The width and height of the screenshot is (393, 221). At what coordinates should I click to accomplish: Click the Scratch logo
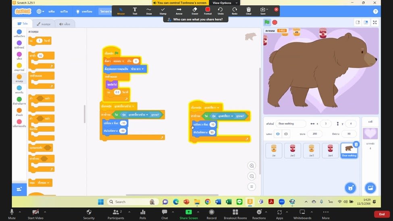pyautogui.click(x=23, y=11)
